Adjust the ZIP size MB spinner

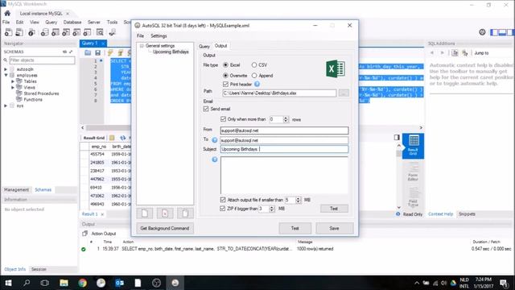tap(272, 209)
